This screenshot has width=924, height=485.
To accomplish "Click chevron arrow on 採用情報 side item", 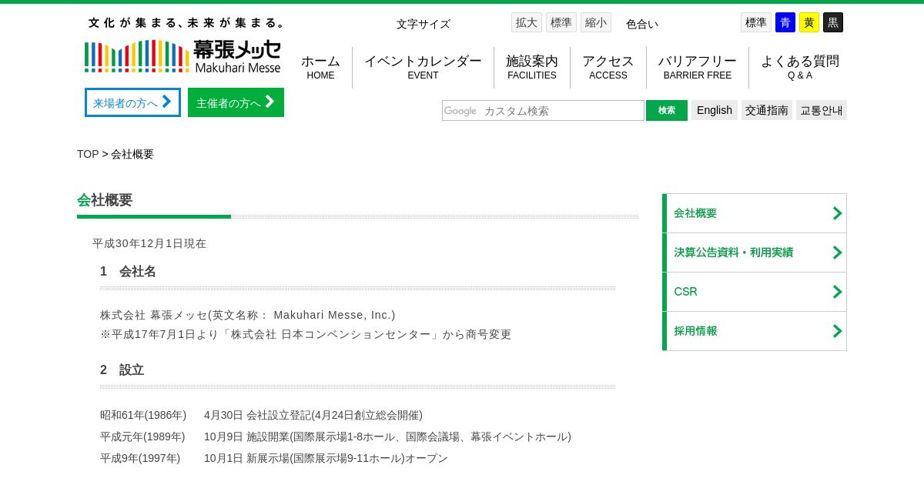I will (x=838, y=331).
